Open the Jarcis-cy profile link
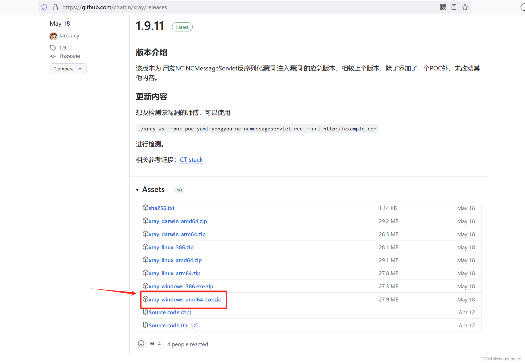 click(69, 36)
